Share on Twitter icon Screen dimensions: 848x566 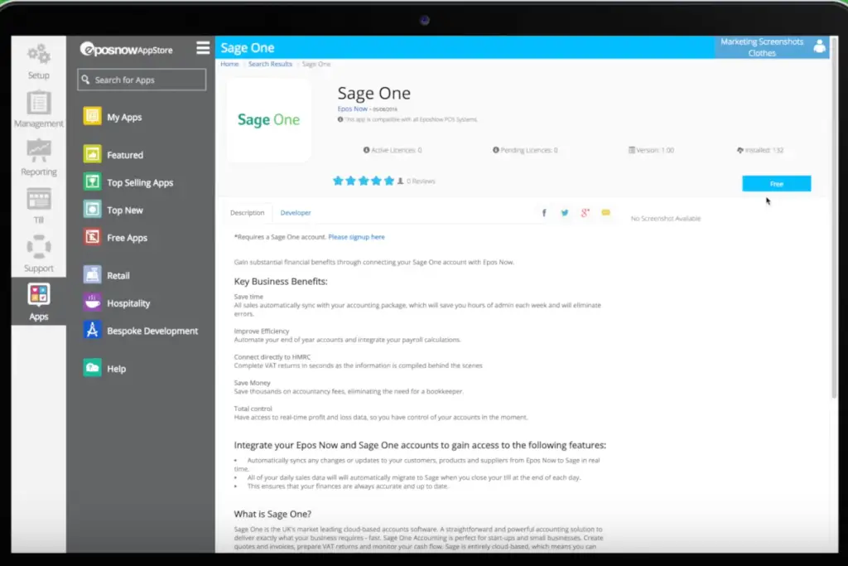click(x=565, y=213)
